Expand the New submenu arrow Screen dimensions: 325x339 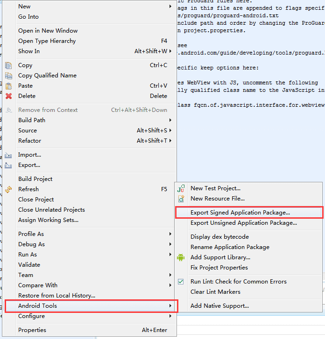[x=170, y=7]
